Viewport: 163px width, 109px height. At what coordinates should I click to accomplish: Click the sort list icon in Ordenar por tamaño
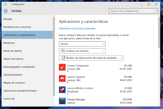coord(63,51)
